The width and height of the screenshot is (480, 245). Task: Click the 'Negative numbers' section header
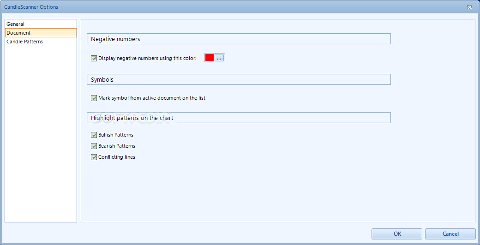(239, 39)
